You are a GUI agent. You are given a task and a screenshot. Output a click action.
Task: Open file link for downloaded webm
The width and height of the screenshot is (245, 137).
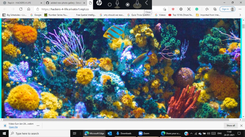13,127
